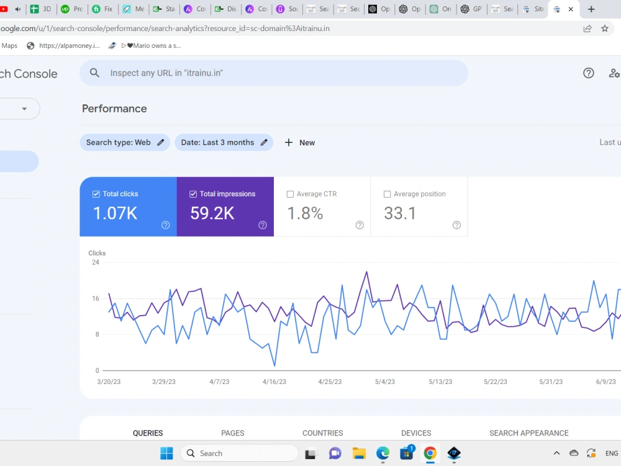Open Windows Start menu

(x=166, y=453)
